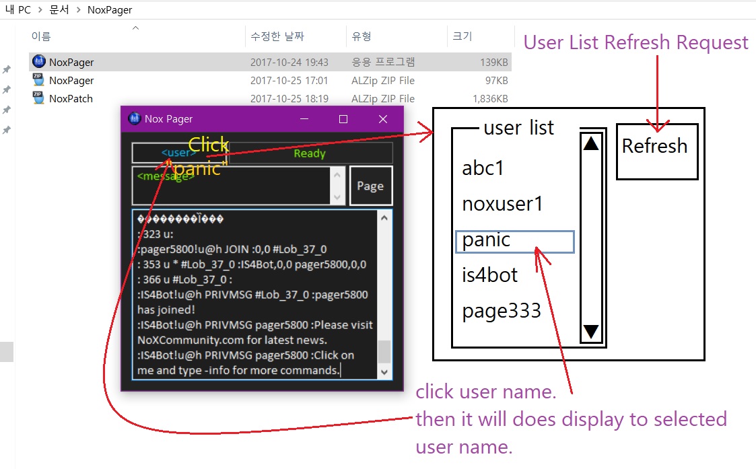756x469 pixels.
Task: Click the 97KB size cell
Action: [x=496, y=81]
